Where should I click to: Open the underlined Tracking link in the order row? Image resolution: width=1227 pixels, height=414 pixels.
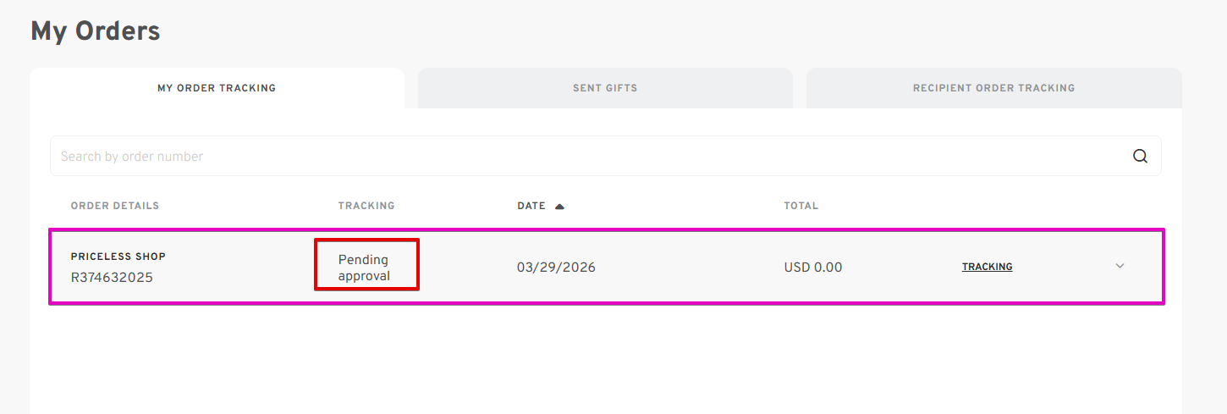point(987,267)
